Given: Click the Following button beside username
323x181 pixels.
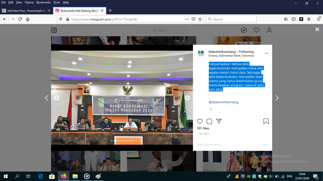Looking at the screenshot, I should coord(246,52).
